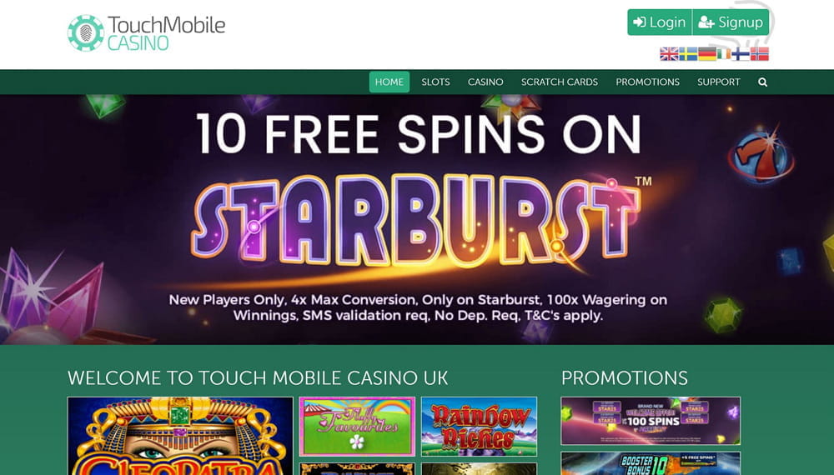Go to the HOME menu item
This screenshot has width=834, height=475.
(x=389, y=82)
